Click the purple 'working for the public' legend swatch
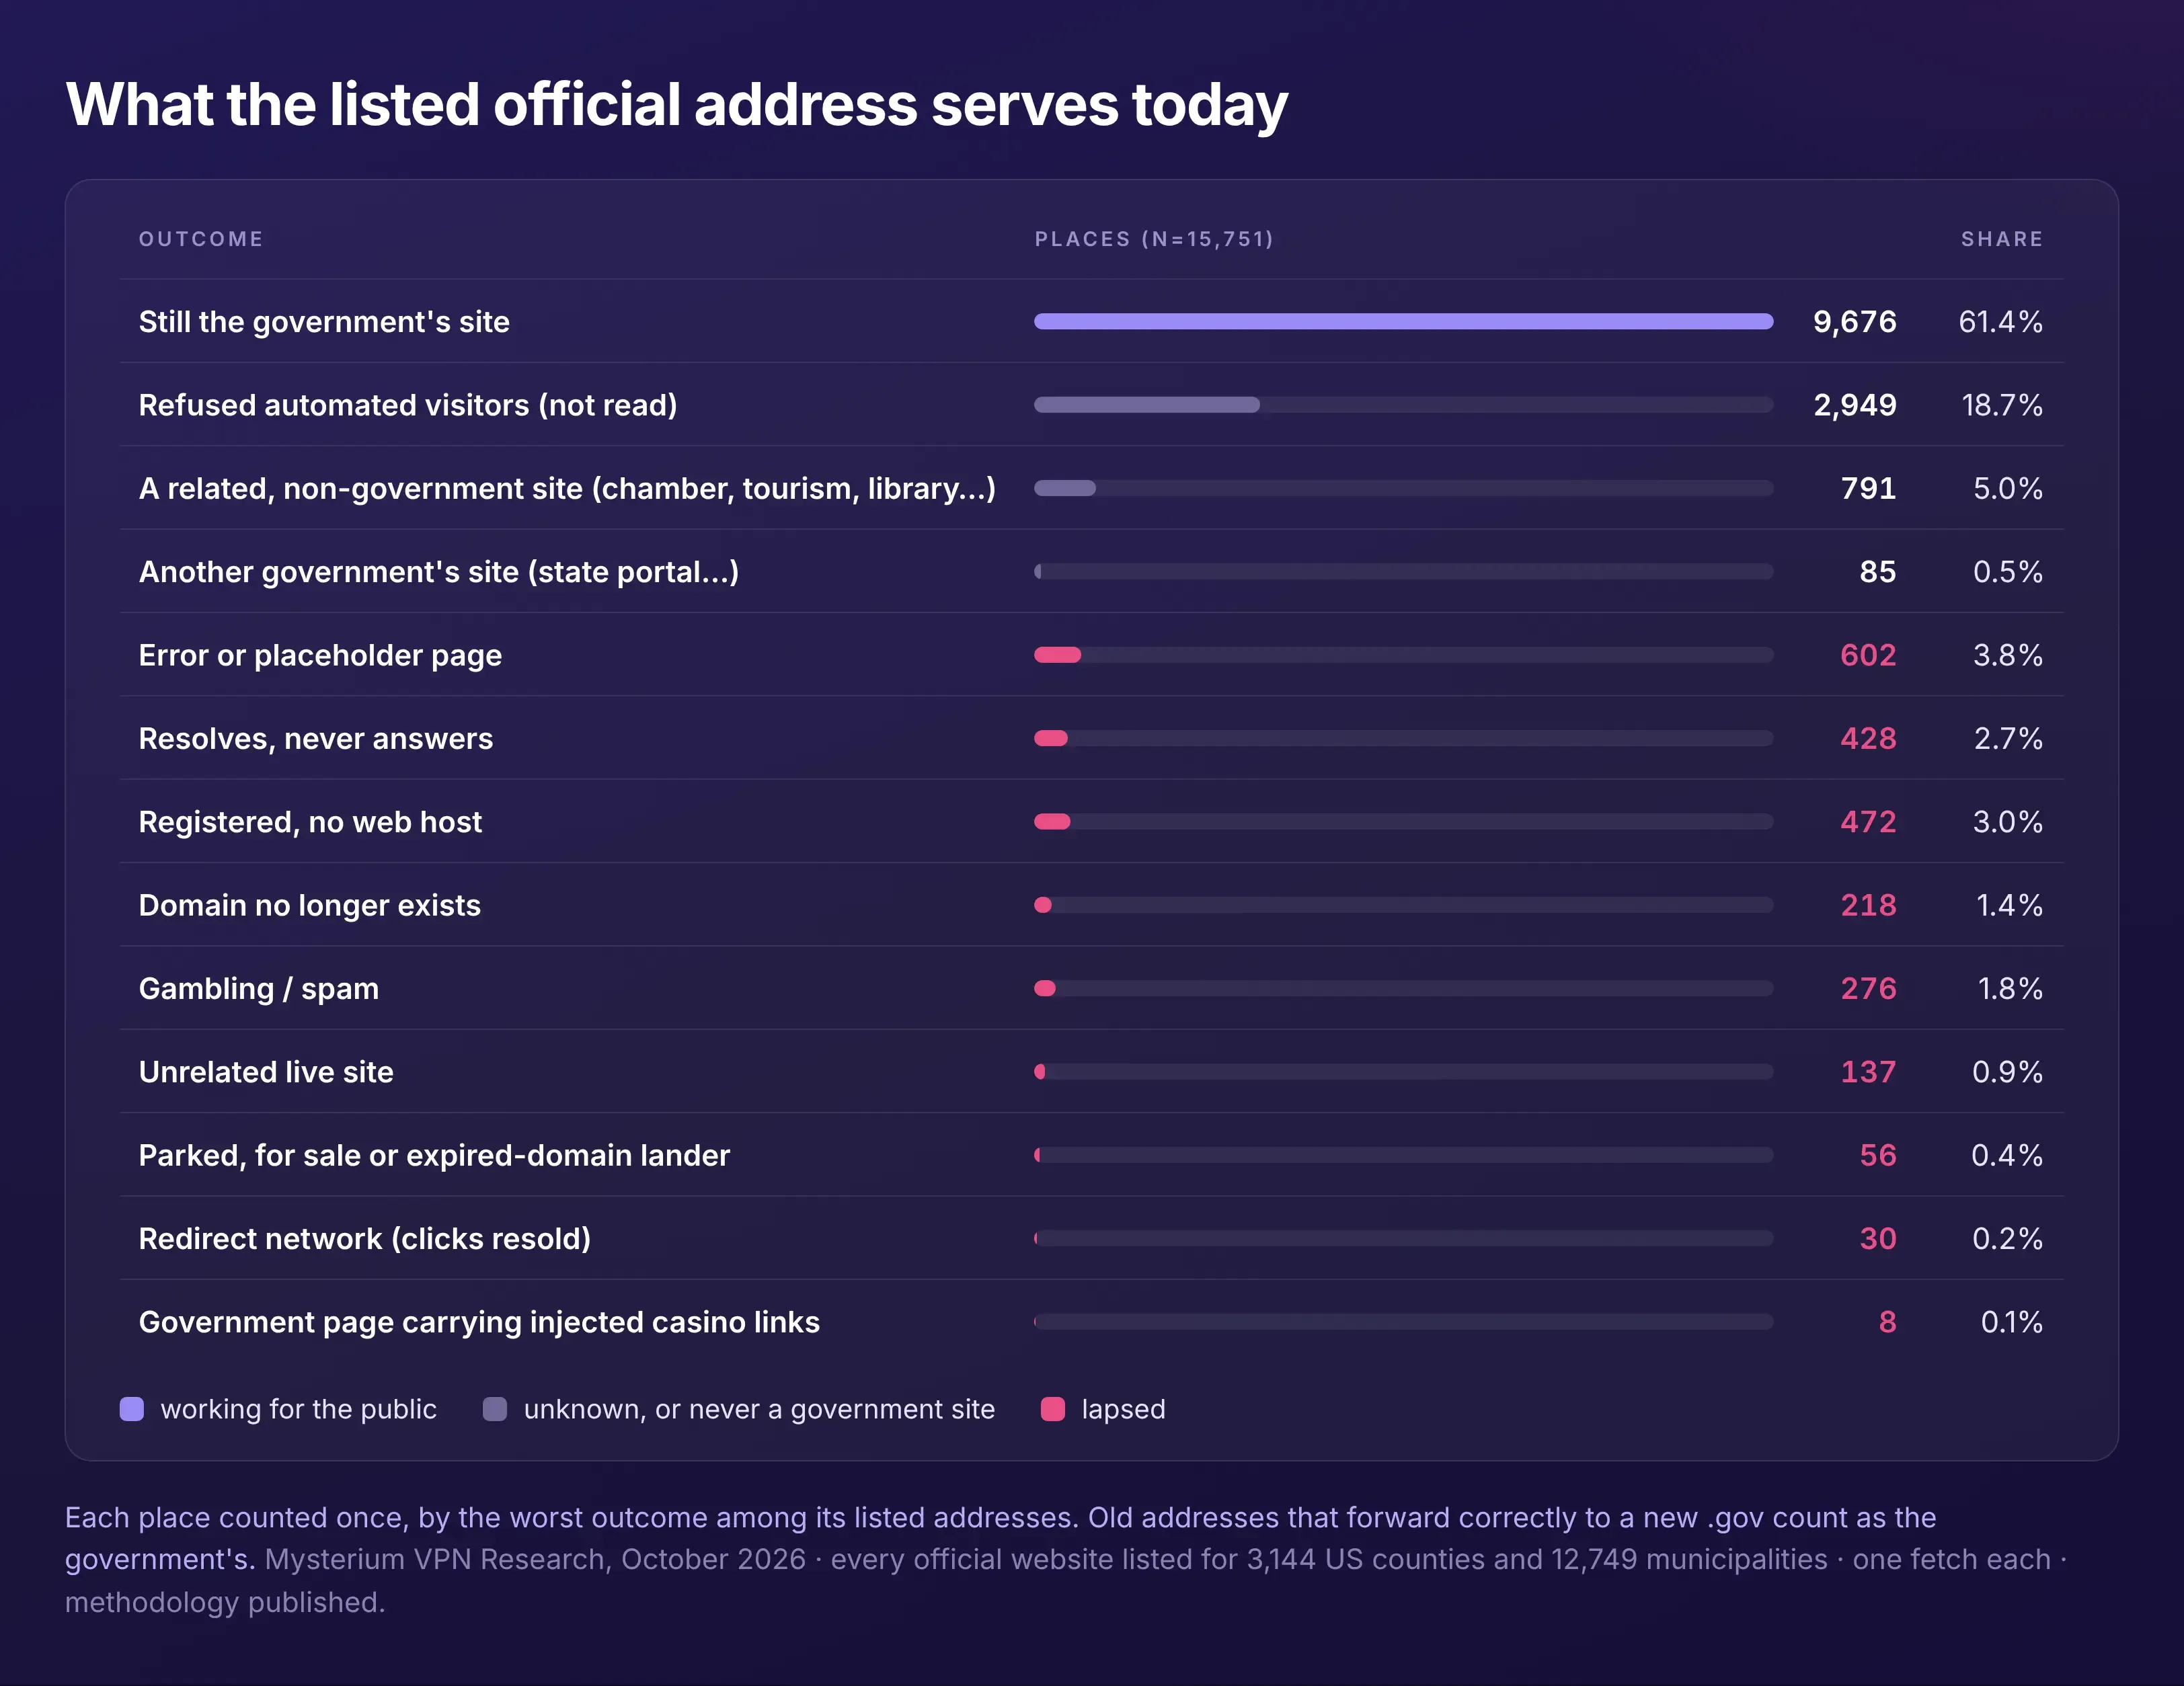2184x1686 pixels. (132, 1409)
